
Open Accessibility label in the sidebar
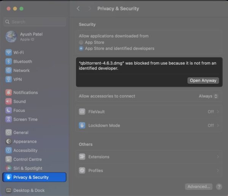[25, 150]
